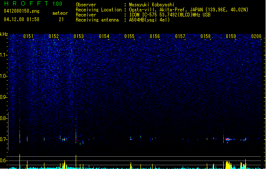Click the date stamp 04.12.08 01:50
The image size is (266, 169).
[22, 19]
